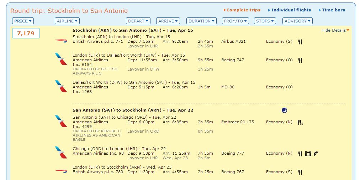Click the meal icon for London to Dallas flight

[300, 60]
